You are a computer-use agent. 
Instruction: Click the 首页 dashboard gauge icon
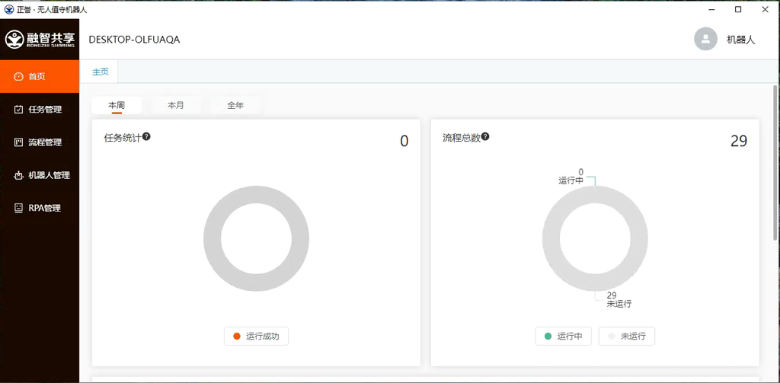tap(18, 77)
